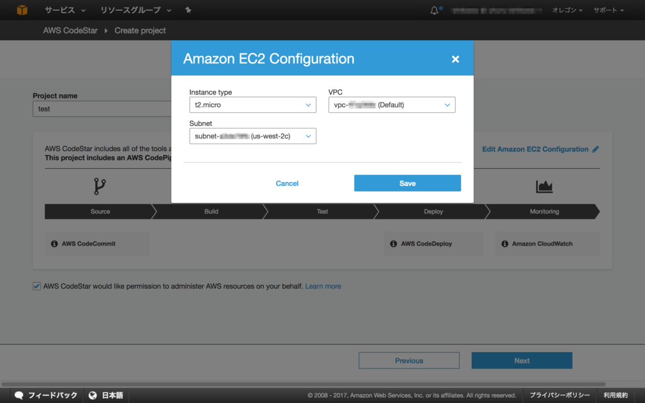Image resolution: width=645 pixels, height=403 pixels.
Task: Click the Instance type label
Action: click(x=210, y=92)
